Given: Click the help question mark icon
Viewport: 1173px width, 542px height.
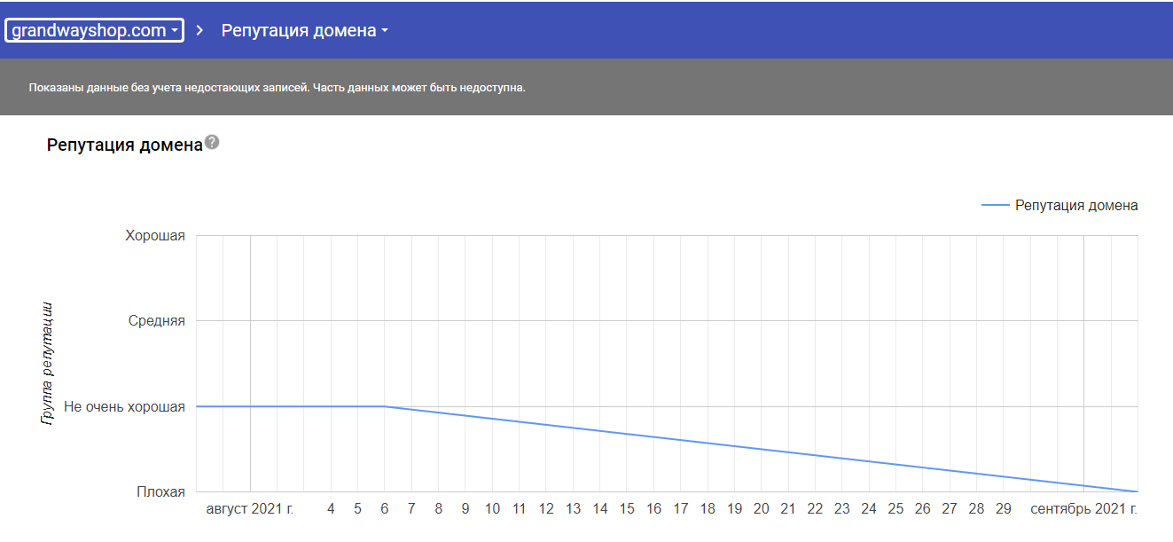Looking at the screenshot, I should point(212,143).
